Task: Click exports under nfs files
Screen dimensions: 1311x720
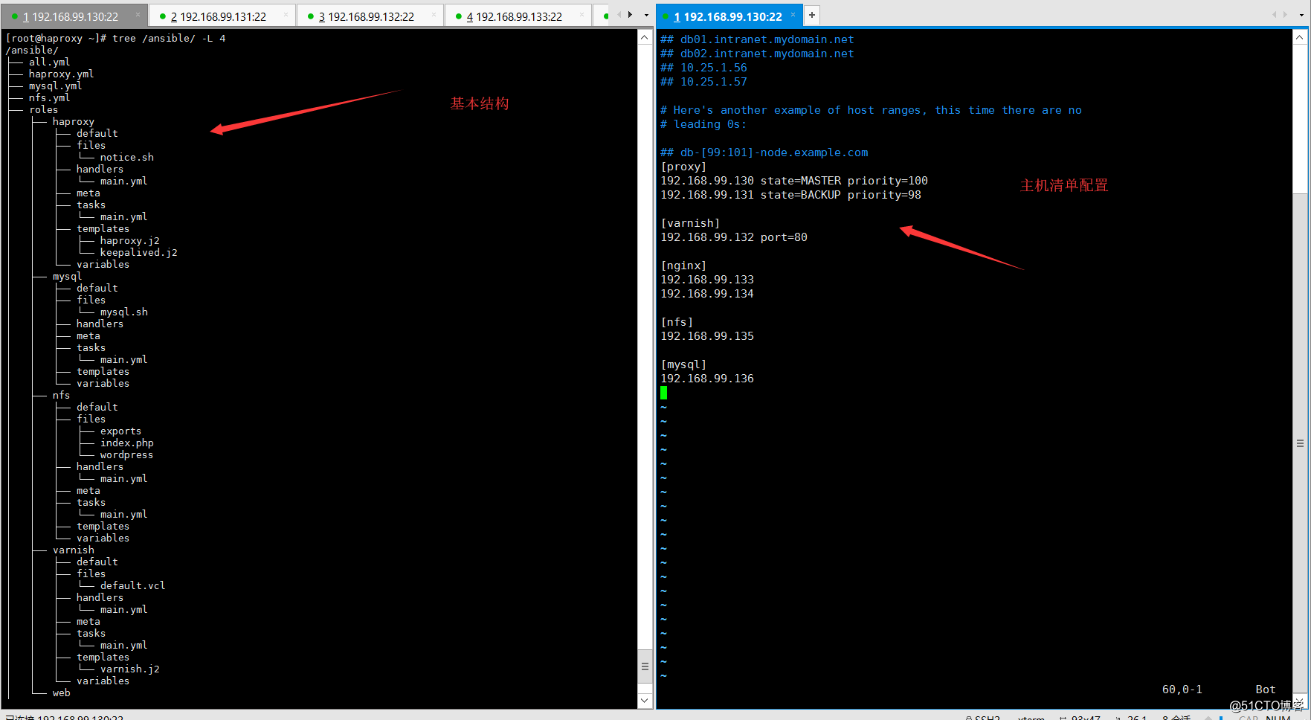Action: pyautogui.click(x=120, y=431)
